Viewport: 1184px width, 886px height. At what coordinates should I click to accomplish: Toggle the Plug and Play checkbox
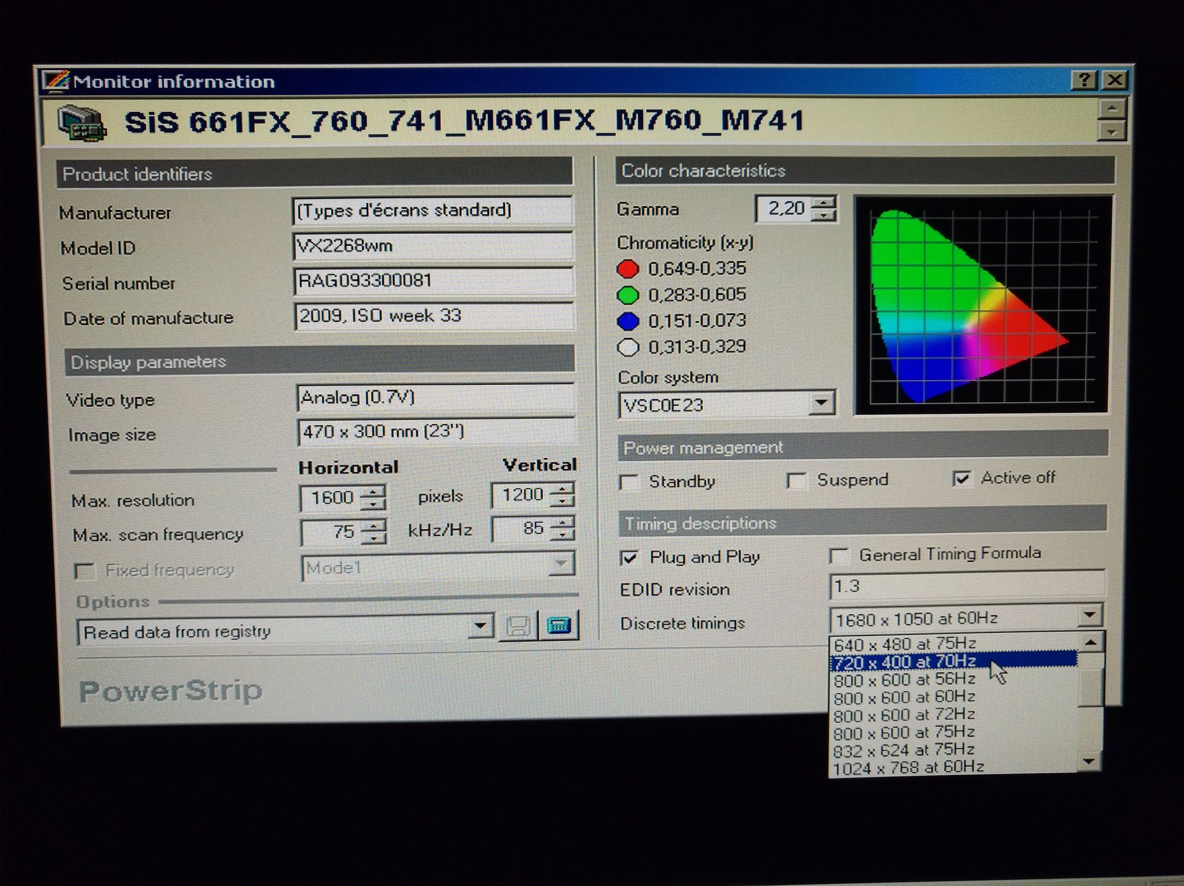tap(629, 558)
